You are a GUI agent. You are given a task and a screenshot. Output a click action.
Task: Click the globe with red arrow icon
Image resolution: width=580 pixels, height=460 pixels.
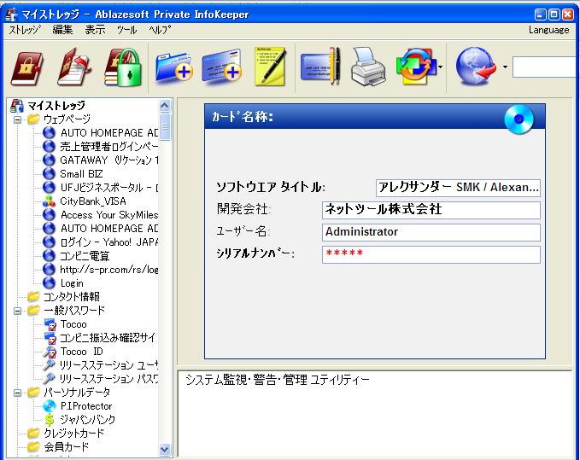[x=476, y=68]
